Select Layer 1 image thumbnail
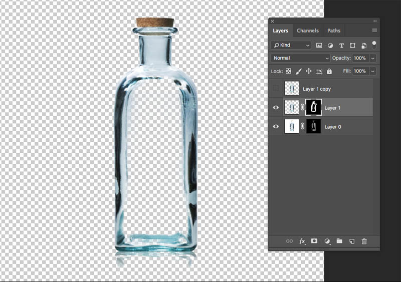Screen dimensions: 401x282 coord(292,107)
